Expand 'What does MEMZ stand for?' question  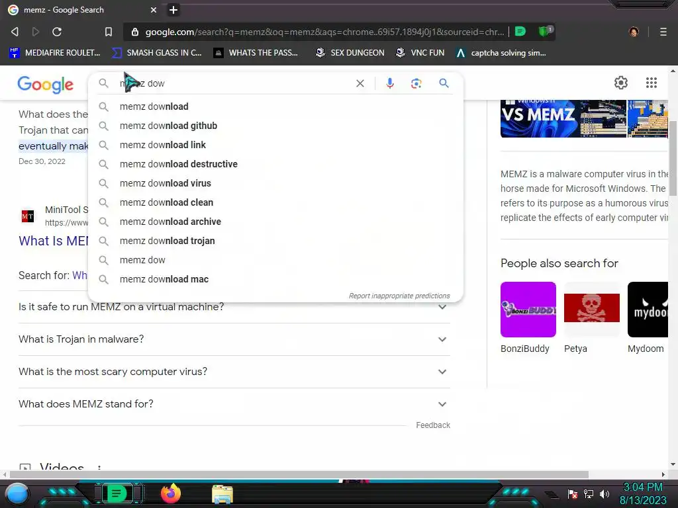point(234,404)
